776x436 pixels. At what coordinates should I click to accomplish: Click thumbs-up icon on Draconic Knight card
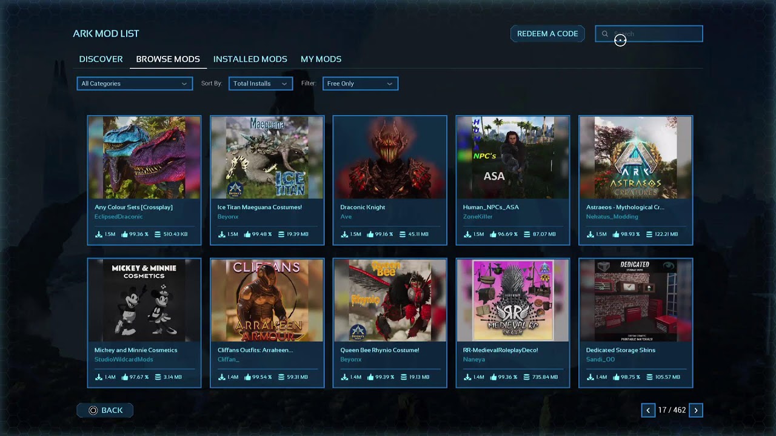370,234
